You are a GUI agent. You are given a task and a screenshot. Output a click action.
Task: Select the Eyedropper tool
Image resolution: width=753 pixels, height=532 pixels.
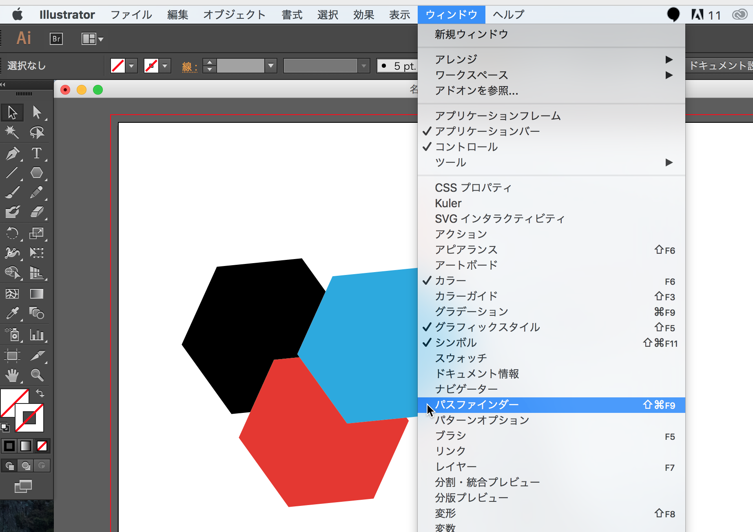12,313
